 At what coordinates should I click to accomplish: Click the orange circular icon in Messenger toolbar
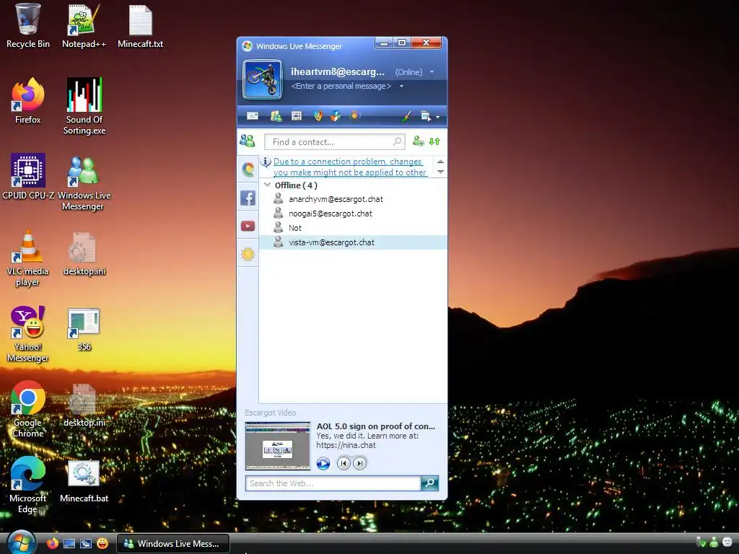(x=355, y=115)
